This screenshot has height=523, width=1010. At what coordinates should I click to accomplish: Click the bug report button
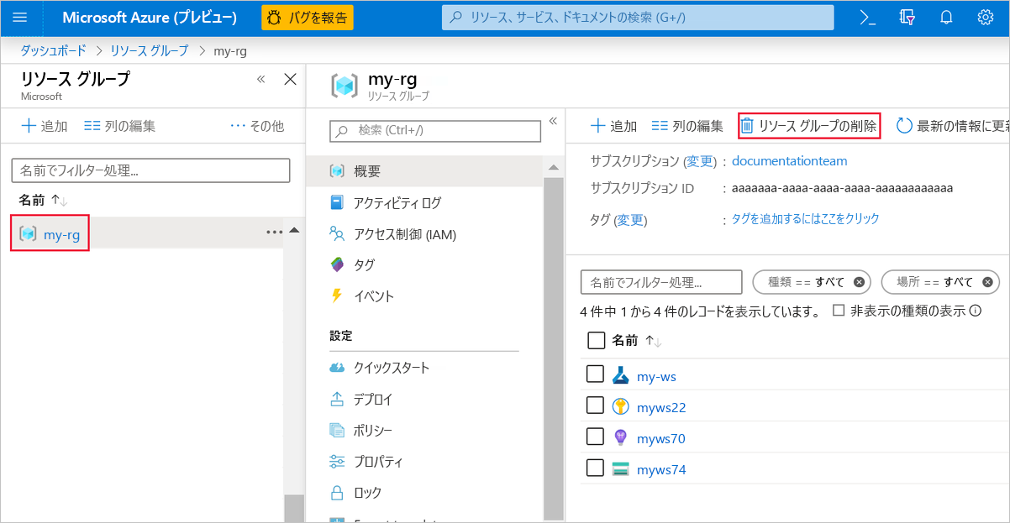click(x=308, y=18)
